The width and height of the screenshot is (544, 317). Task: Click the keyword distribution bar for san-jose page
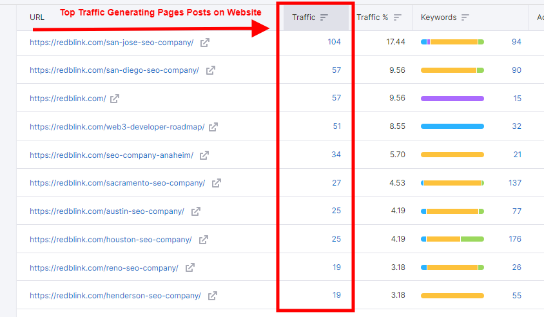point(452,42)
